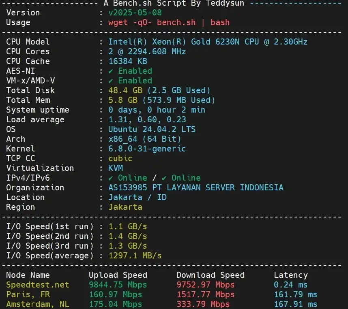Click the Download Speed column header
The height and width of the screenshot is (309, 348).
click(211, 275)
